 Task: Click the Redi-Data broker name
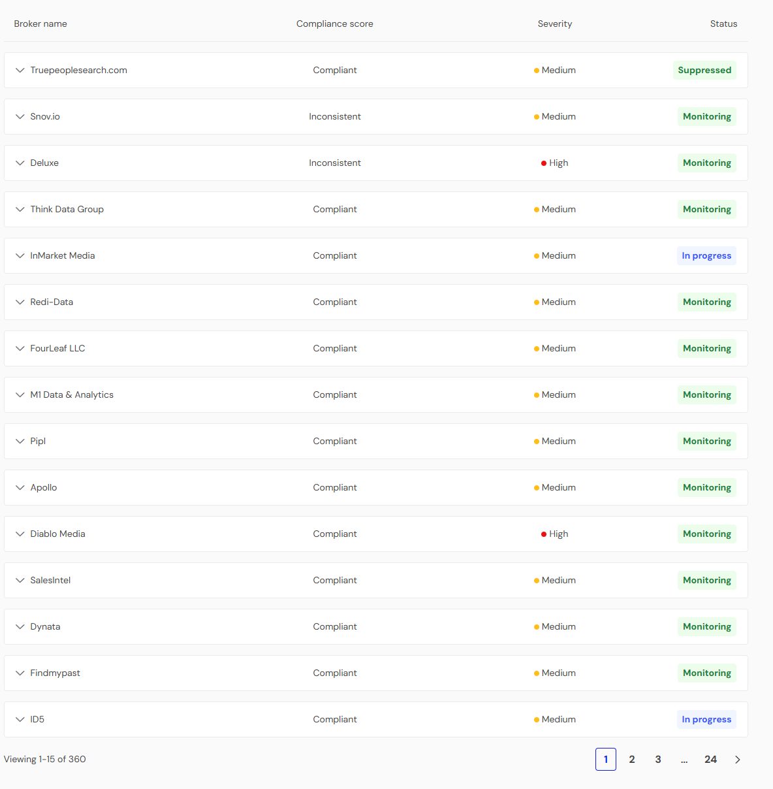pos(52,302)
